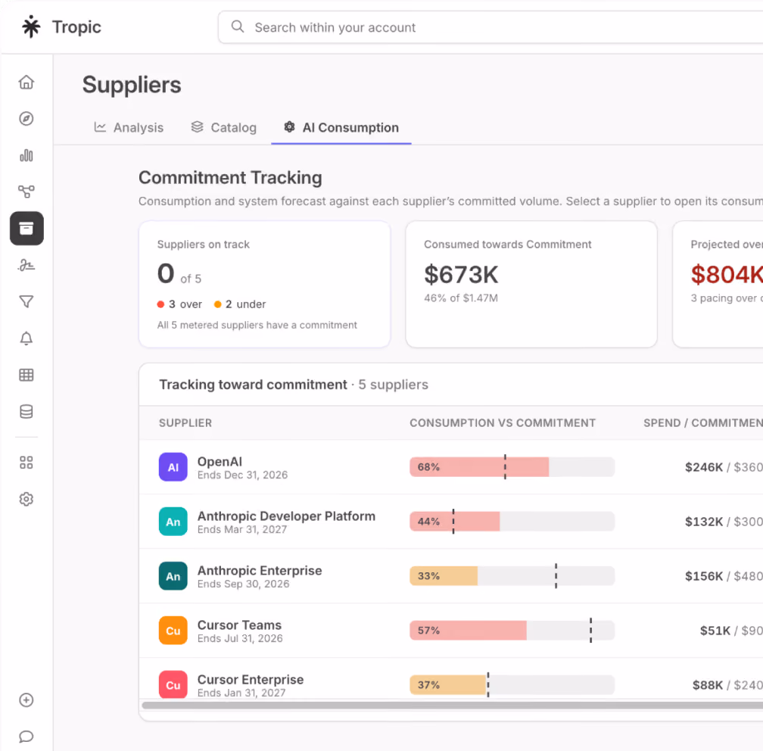Click 'Ends Dec 31, 2026' date text

[242, 475]
